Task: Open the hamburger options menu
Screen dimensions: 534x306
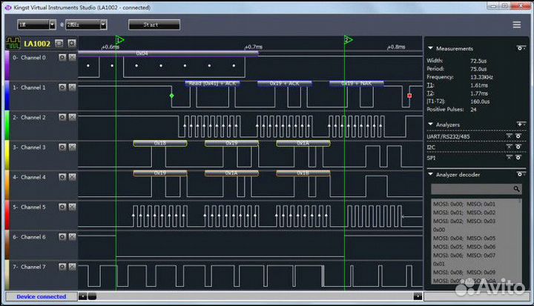Action: pyautogui.click(x=516, y=24)
